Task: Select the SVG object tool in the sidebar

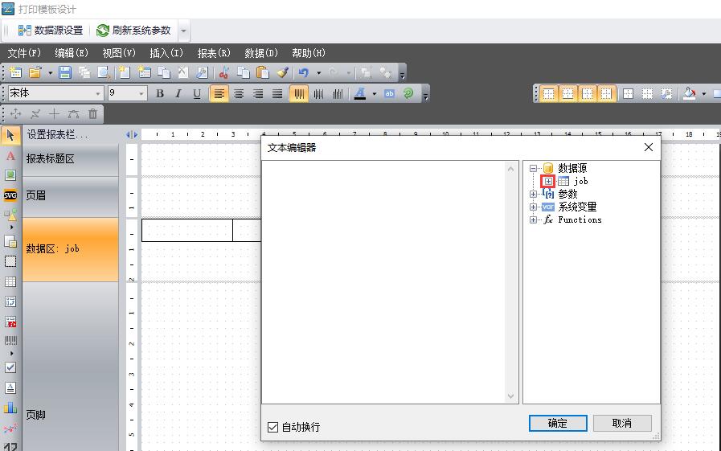Action: [x=10, y=195]
